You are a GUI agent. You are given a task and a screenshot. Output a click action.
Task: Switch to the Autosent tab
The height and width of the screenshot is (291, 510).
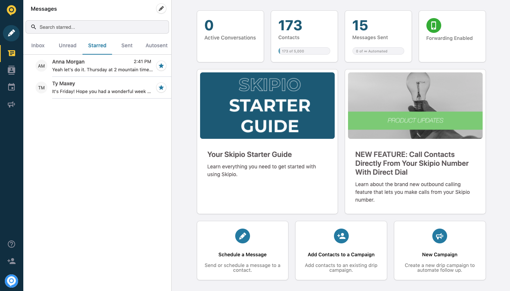156,45
